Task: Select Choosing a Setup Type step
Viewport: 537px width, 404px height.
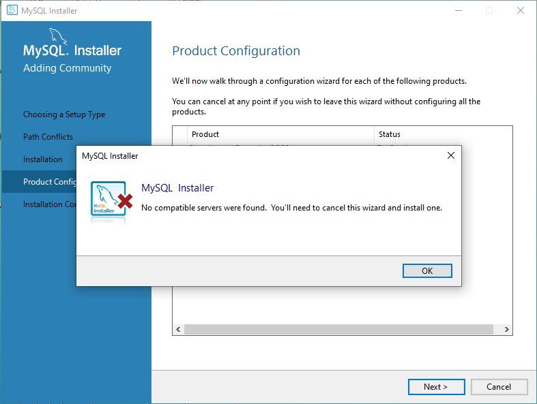Action: (64, 114)
